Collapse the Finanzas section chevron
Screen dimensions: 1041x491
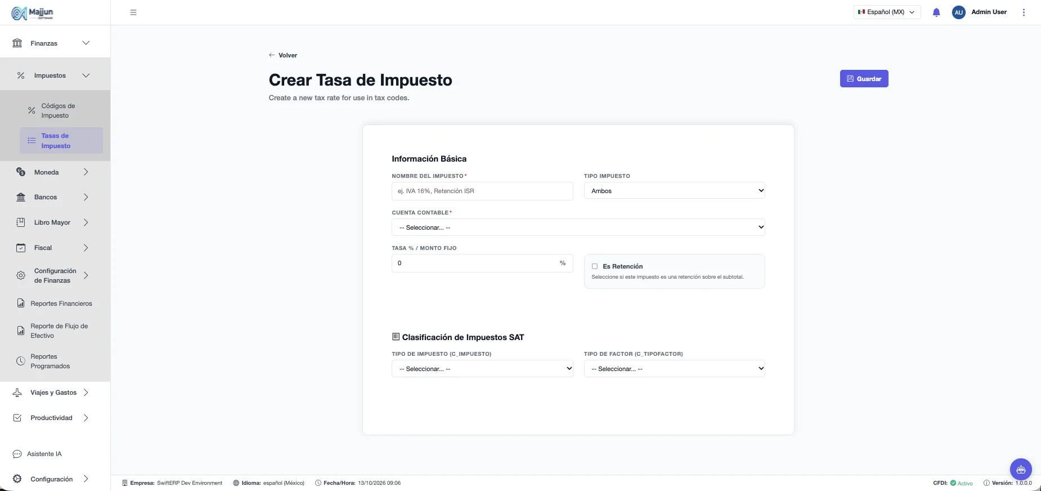click(86, 43)
